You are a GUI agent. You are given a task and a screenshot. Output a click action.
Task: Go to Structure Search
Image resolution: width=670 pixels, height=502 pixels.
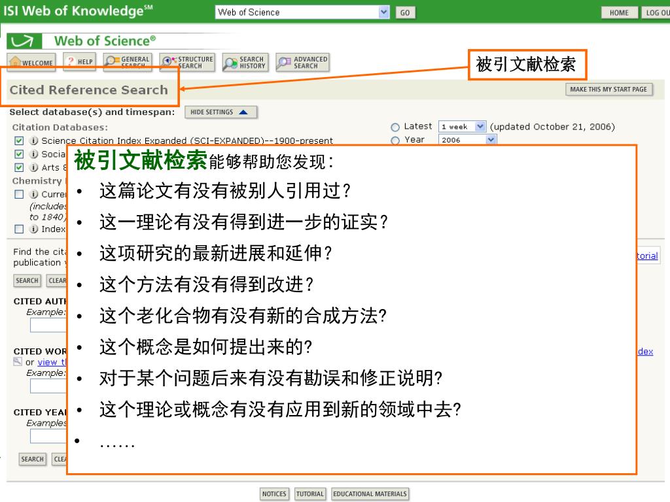[188, 62]
